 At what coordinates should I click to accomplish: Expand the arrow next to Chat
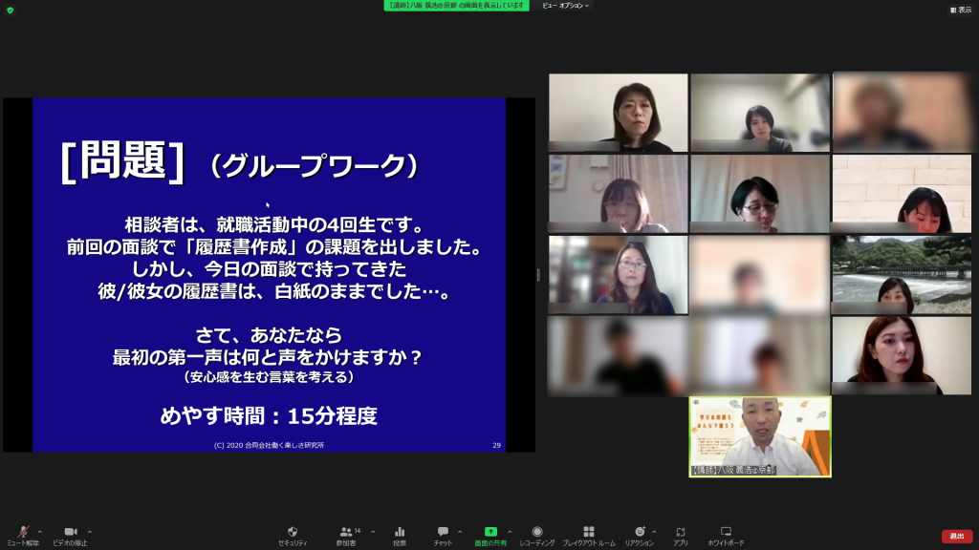(x=460, y=532)
